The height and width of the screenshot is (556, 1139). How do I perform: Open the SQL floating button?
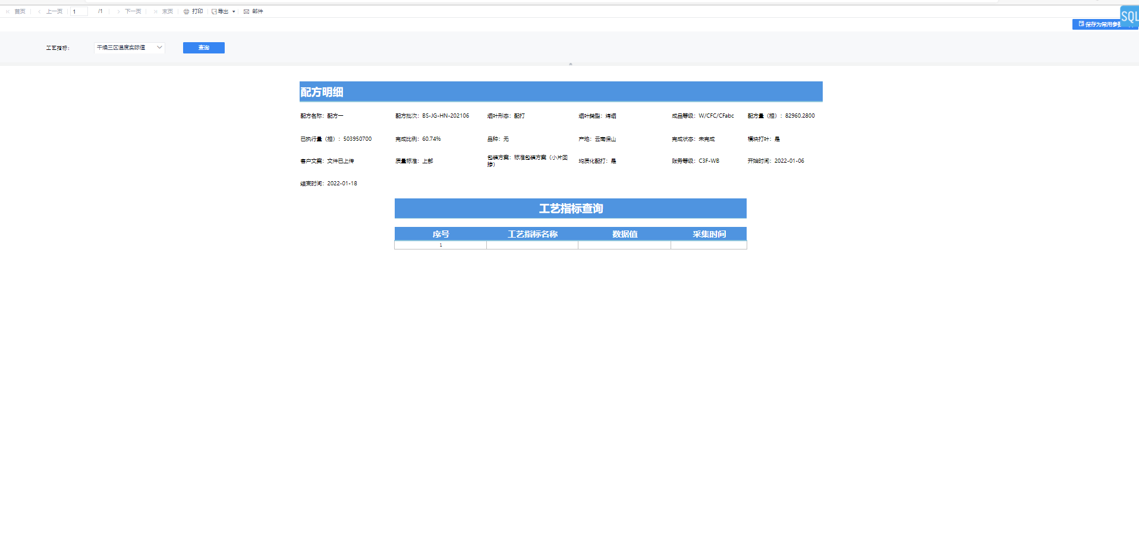click(1129, 16)
